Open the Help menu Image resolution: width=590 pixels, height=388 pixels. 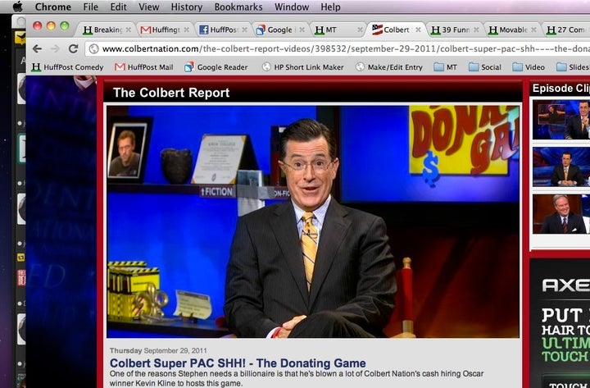click(x=330, y=7)
